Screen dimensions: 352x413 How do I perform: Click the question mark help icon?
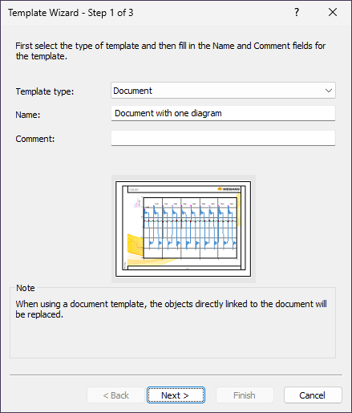(x=297, y=12)
